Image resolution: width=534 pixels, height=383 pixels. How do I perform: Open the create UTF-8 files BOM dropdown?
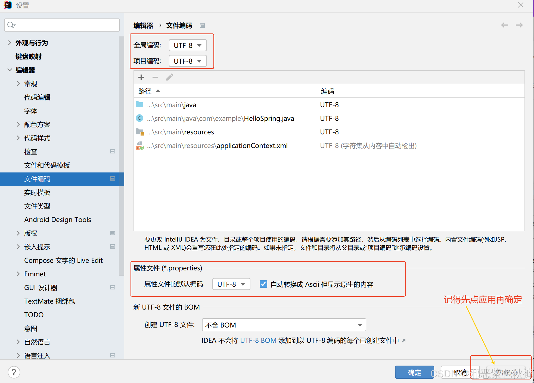pyautogui.click(x=284, y=325)
